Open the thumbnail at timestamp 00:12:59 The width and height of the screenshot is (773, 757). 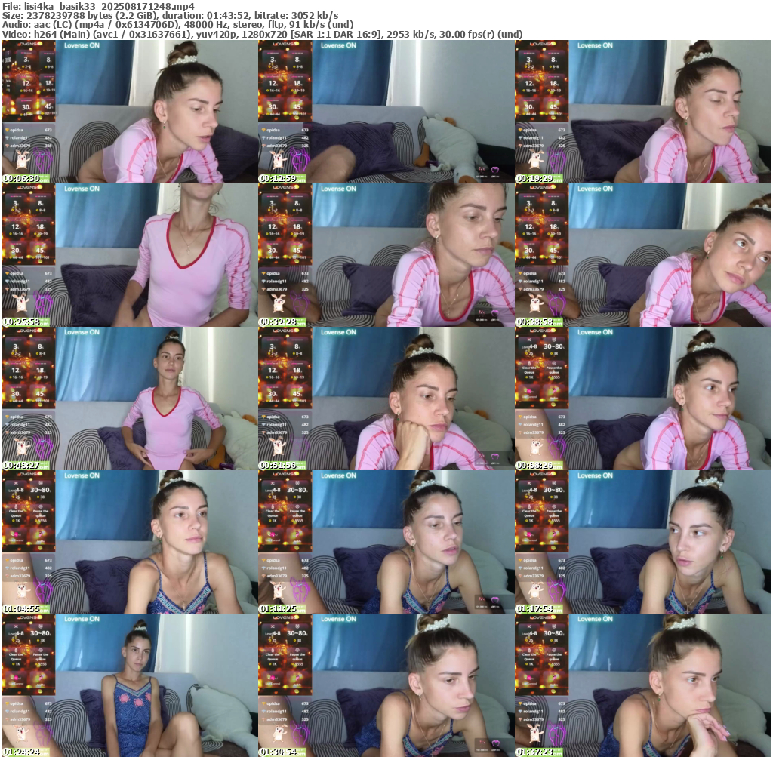(x=386, y=112)
